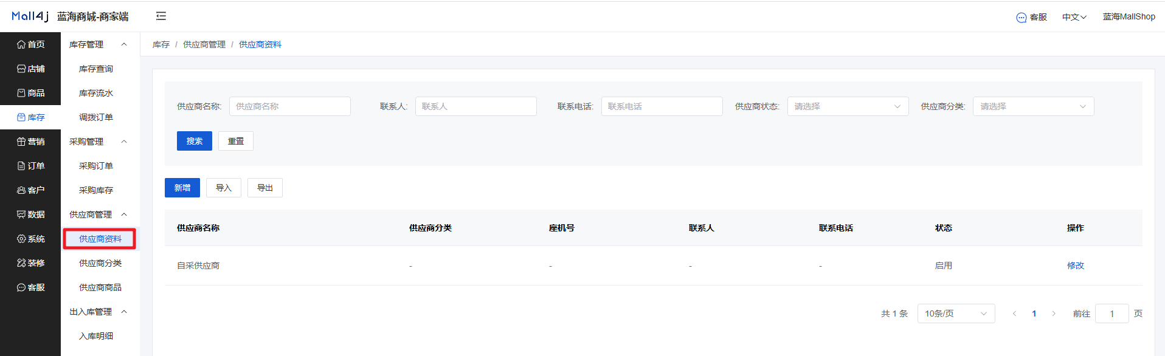Click the 供应商名称 column header
Image resolution: width=1165 pixels, height=356 pixels.
[x=198, y=228]
